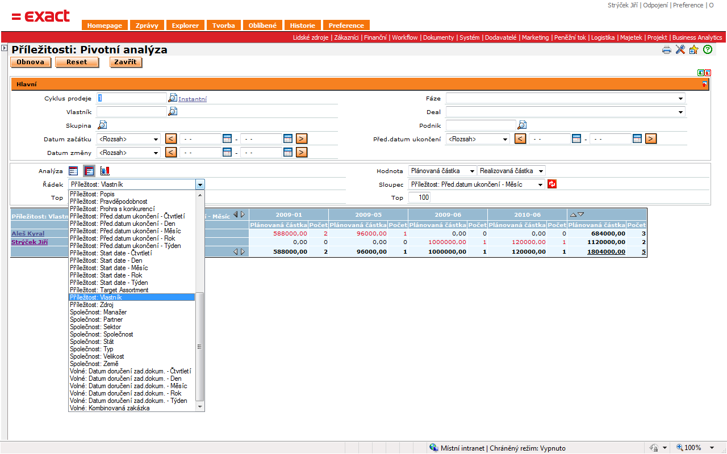Open help with the green question mark
Screen dimensions: 727x454
708,50
